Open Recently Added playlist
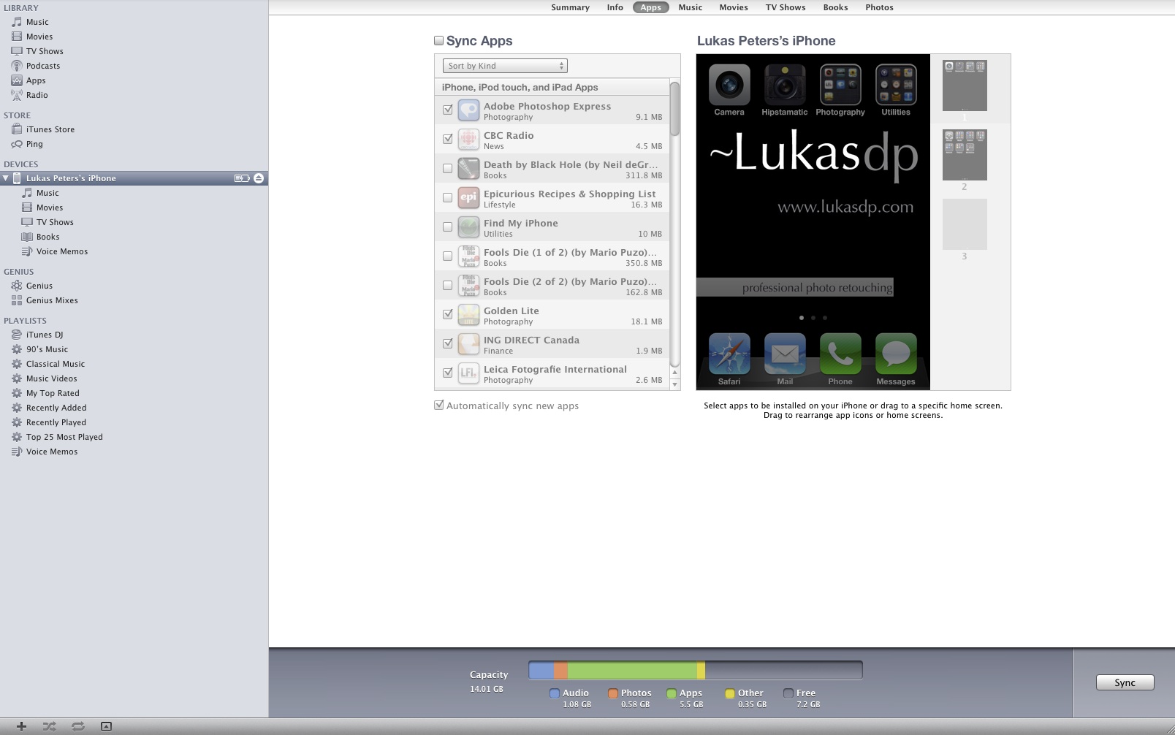1175x735 pixels. 56,408
